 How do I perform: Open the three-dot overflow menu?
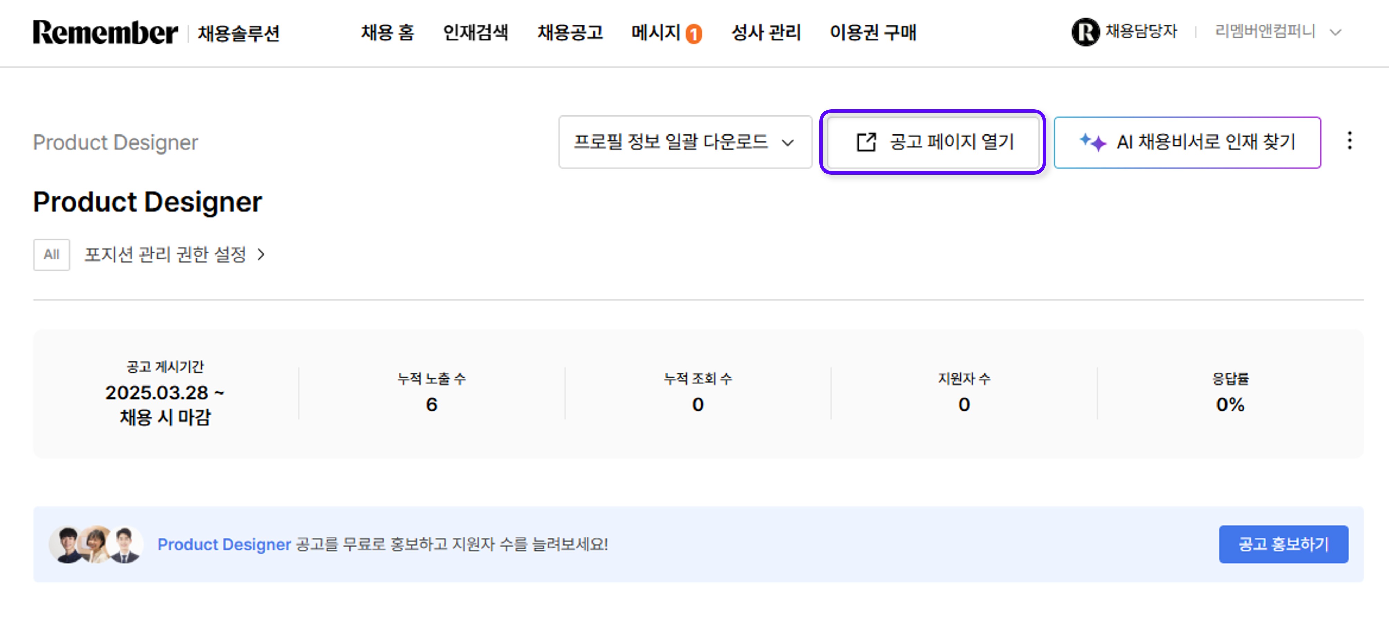coord(1350,141)
